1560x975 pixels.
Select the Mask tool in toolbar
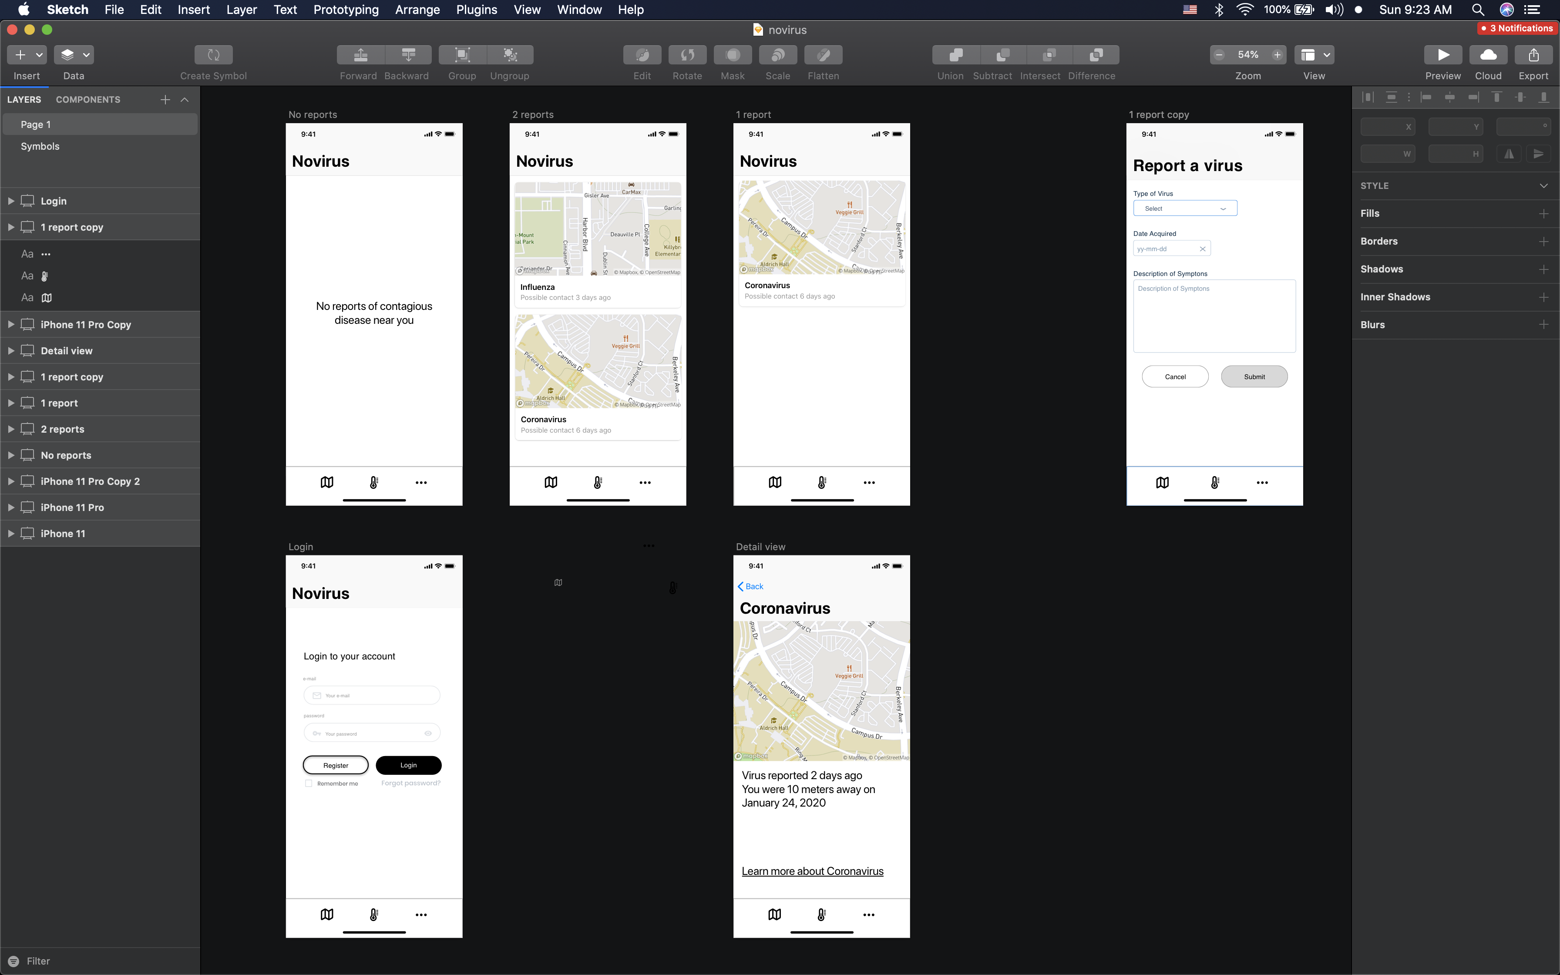pyautogui.click(x=732, y=55)
